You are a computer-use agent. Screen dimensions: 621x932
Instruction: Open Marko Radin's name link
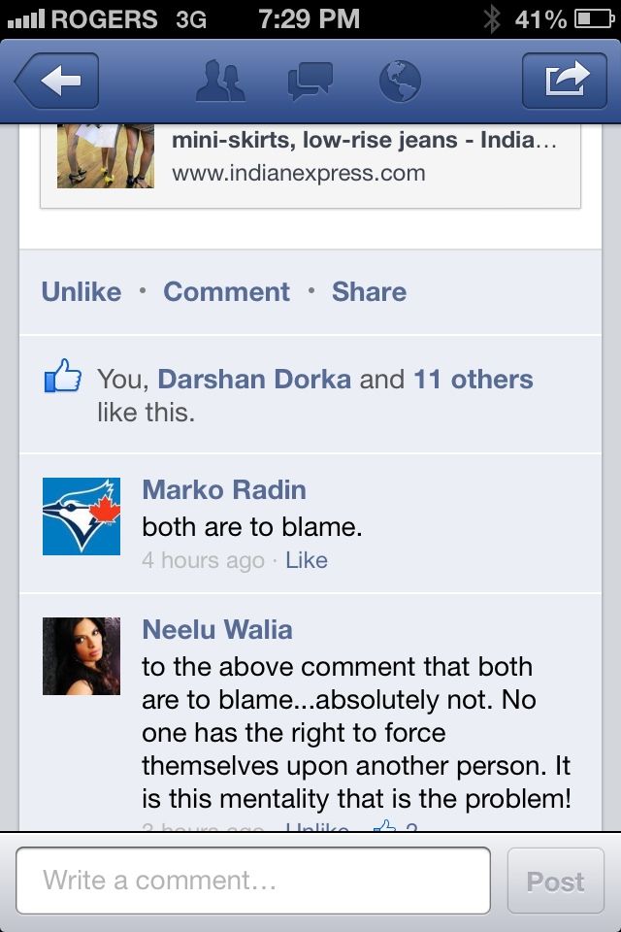(224, 489)
